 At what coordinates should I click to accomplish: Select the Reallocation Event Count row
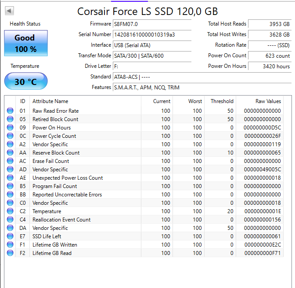click(x=61, y=220)
